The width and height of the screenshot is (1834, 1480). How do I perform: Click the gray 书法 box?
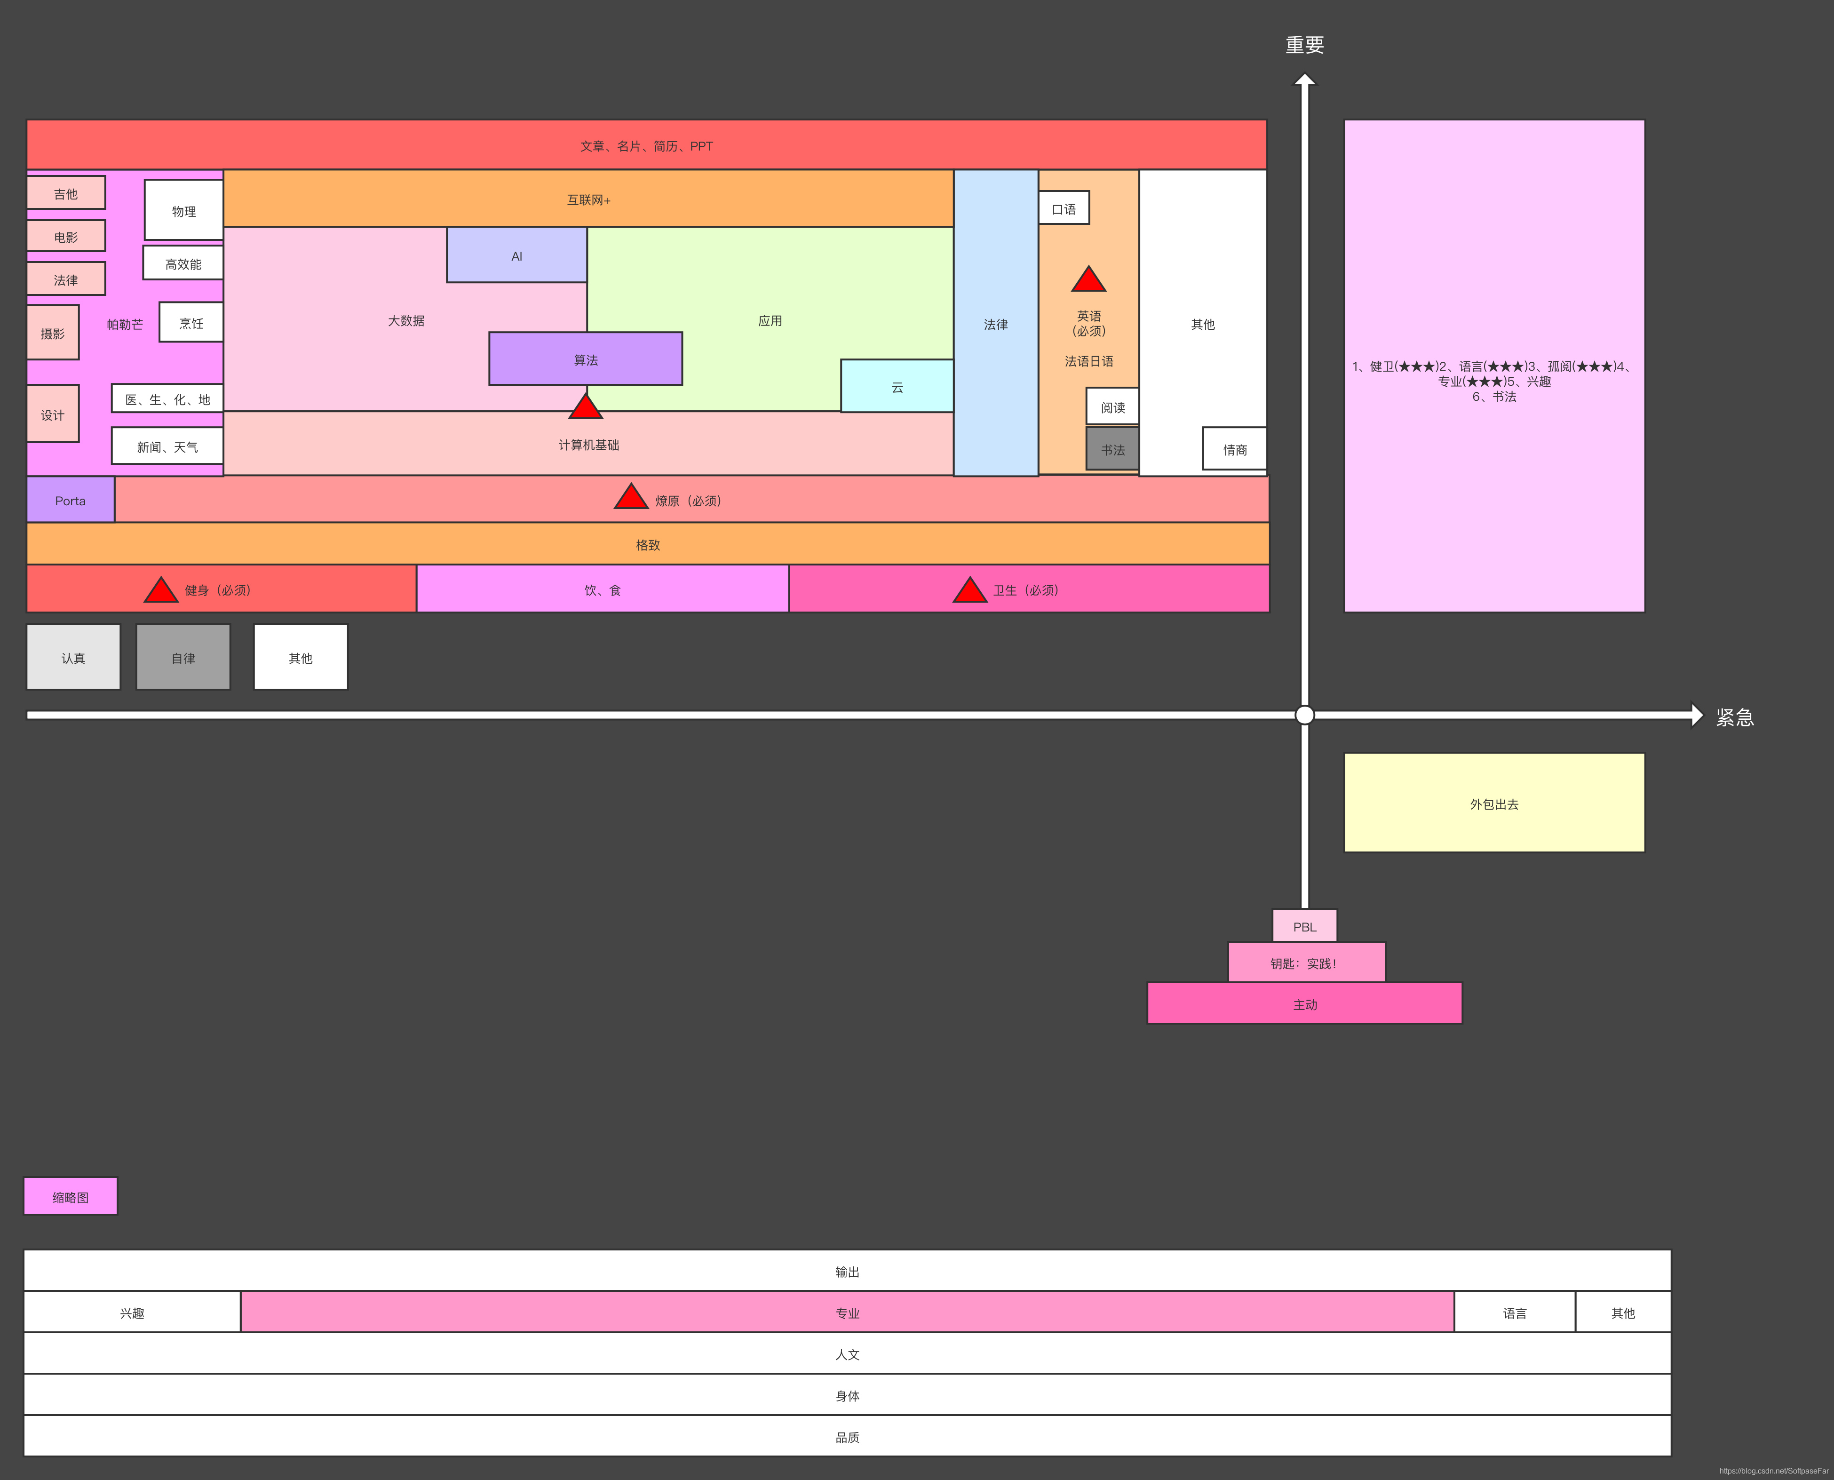point(1112,448)
